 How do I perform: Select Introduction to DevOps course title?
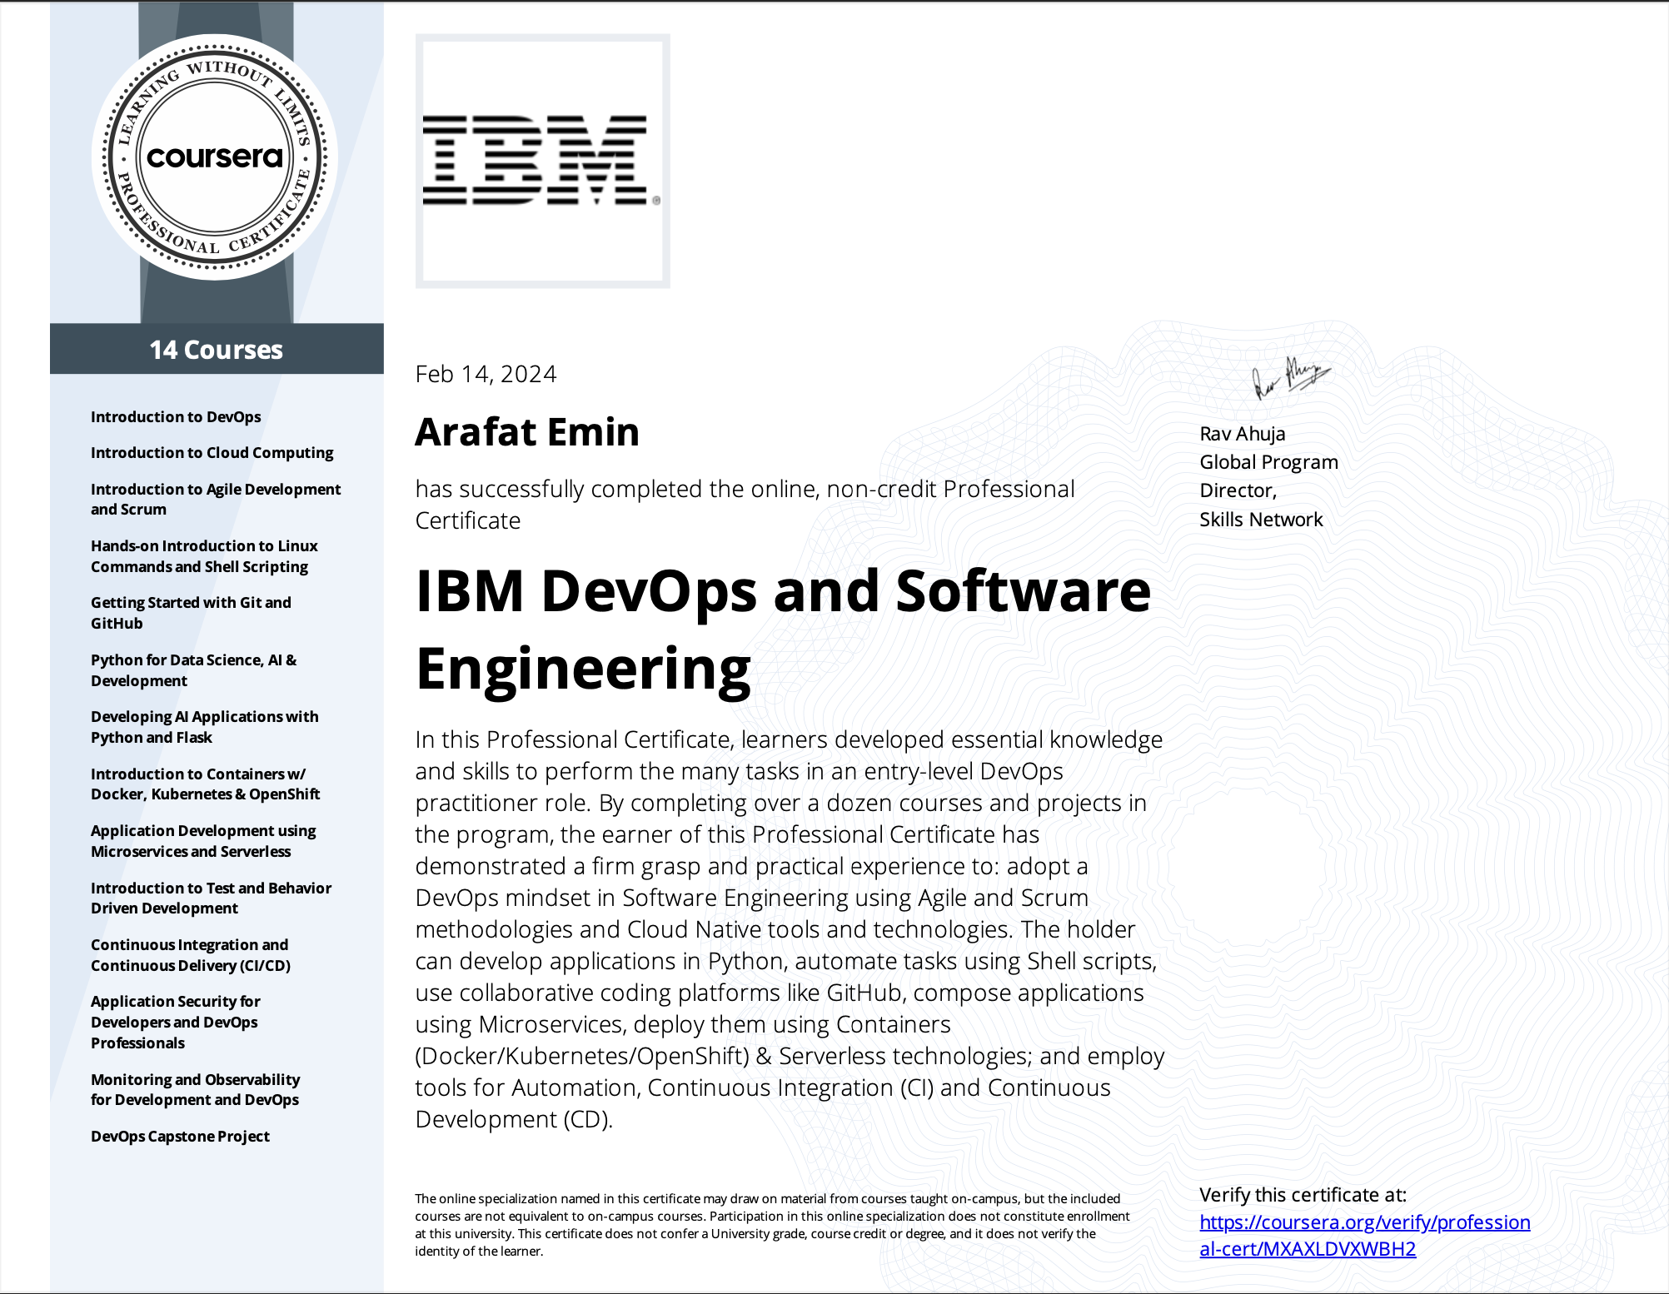click(x=176, y=416)
